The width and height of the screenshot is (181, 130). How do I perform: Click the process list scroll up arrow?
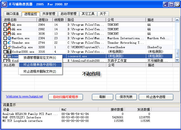coord(177,20)
